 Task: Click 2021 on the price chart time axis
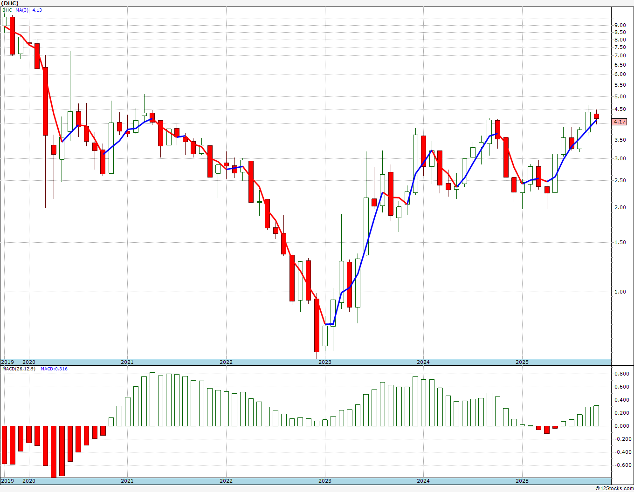click(x=127, y=362)
